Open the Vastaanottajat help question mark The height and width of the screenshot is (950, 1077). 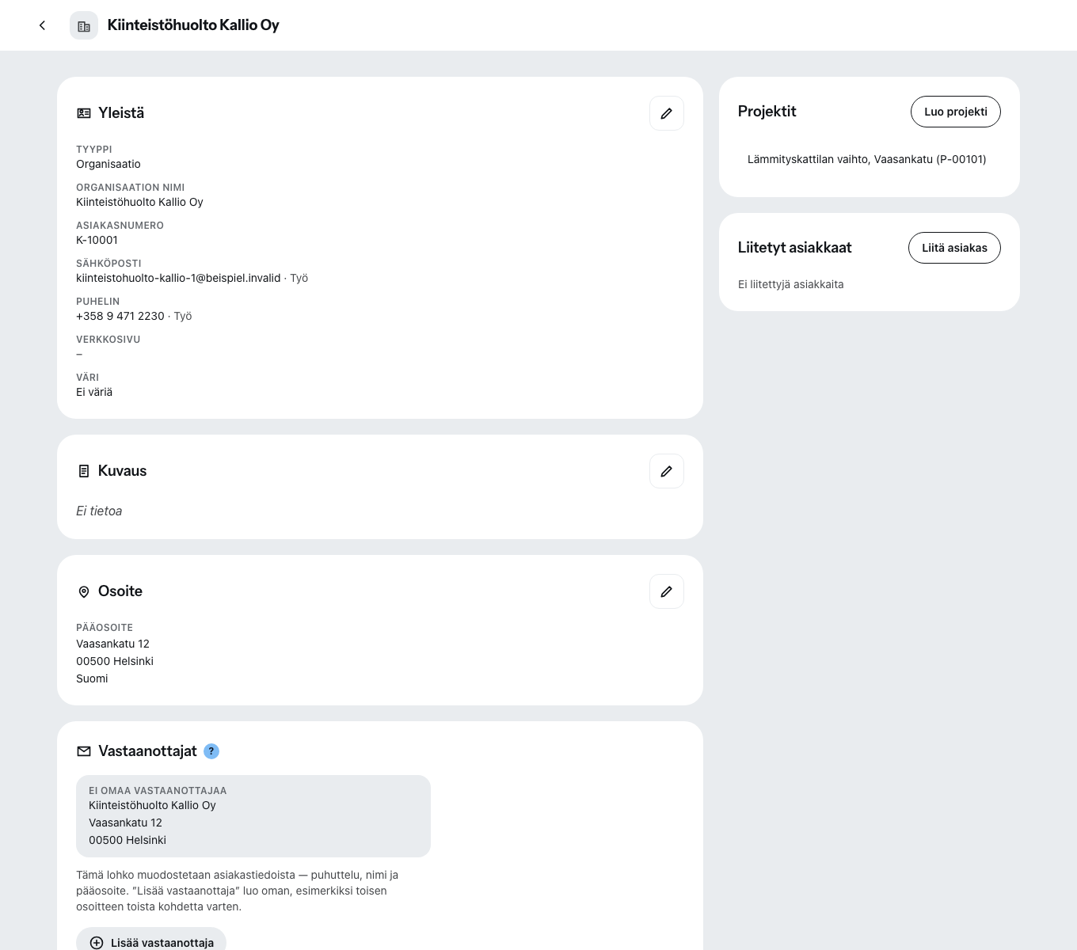click(211, 751)
